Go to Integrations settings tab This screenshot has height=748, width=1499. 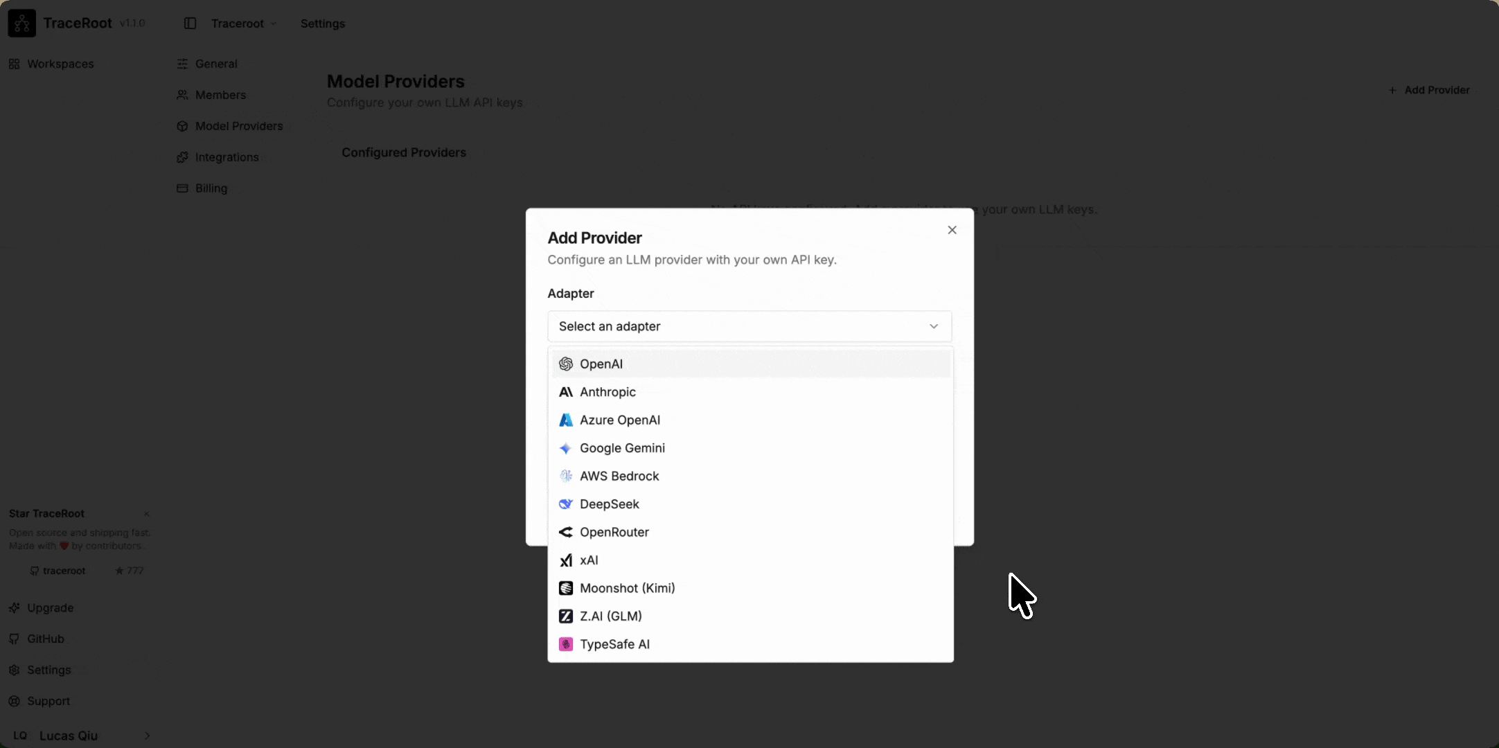click(x=227, y=157)
